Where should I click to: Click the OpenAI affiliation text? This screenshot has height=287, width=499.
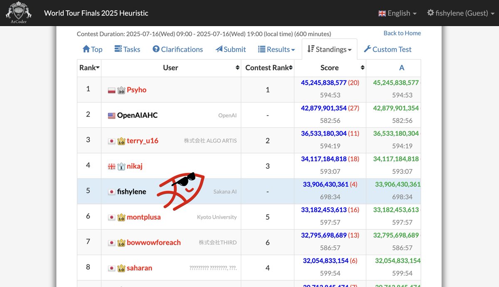point(227,115)
